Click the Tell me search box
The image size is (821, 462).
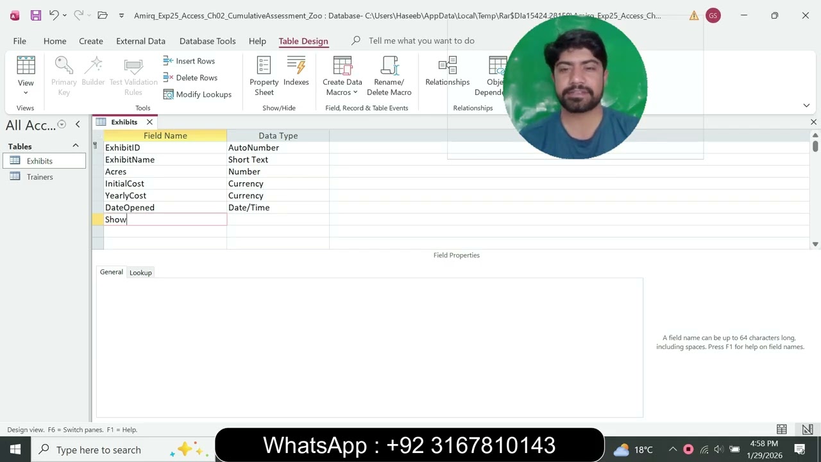click(421, 40)
